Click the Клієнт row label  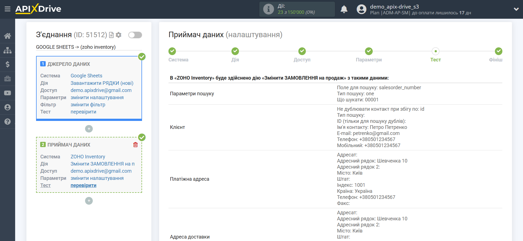tap(178, 127)
